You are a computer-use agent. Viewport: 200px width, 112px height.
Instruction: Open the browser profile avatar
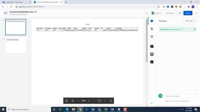193,7
